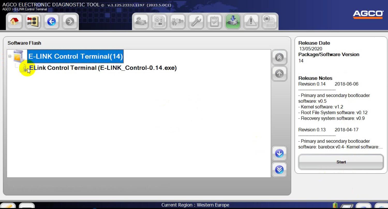Click 'Revision 0.14 2018-06-06' release note line
This screenshot has height=209, width=388.
328,84
